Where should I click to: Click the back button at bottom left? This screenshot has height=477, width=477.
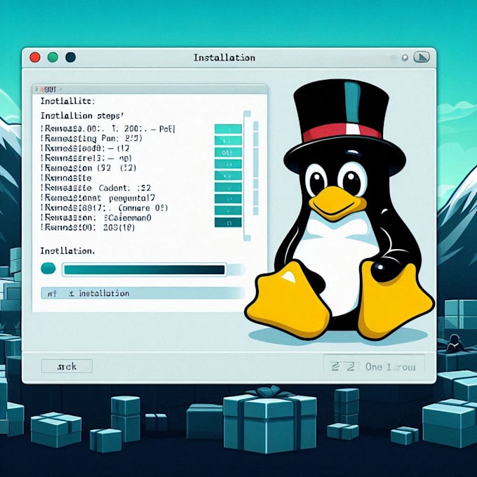67,366
